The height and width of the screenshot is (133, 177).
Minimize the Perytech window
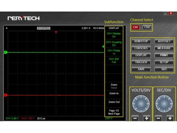point(165,13)
